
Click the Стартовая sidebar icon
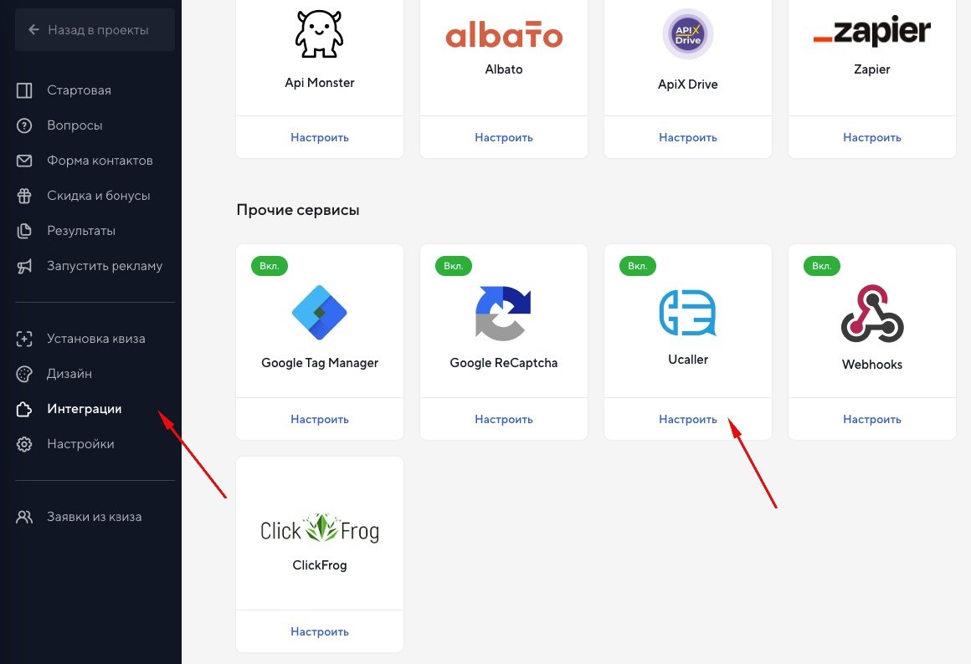[24, 90]
